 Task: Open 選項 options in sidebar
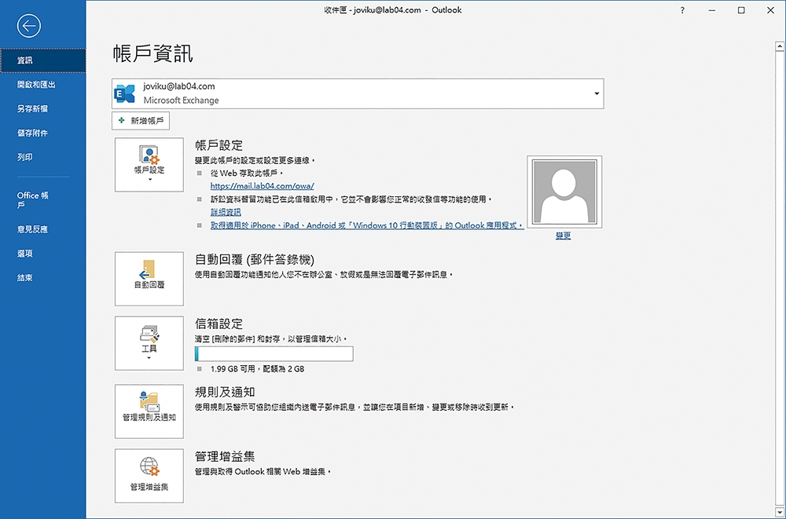click(x=43, y=254)
